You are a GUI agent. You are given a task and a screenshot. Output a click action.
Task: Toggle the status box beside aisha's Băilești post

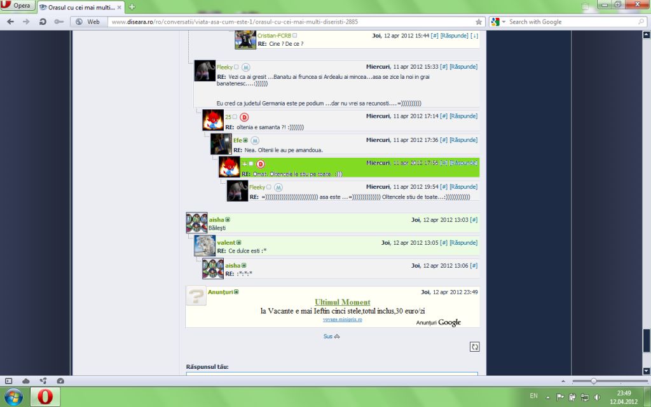(228, 220)
